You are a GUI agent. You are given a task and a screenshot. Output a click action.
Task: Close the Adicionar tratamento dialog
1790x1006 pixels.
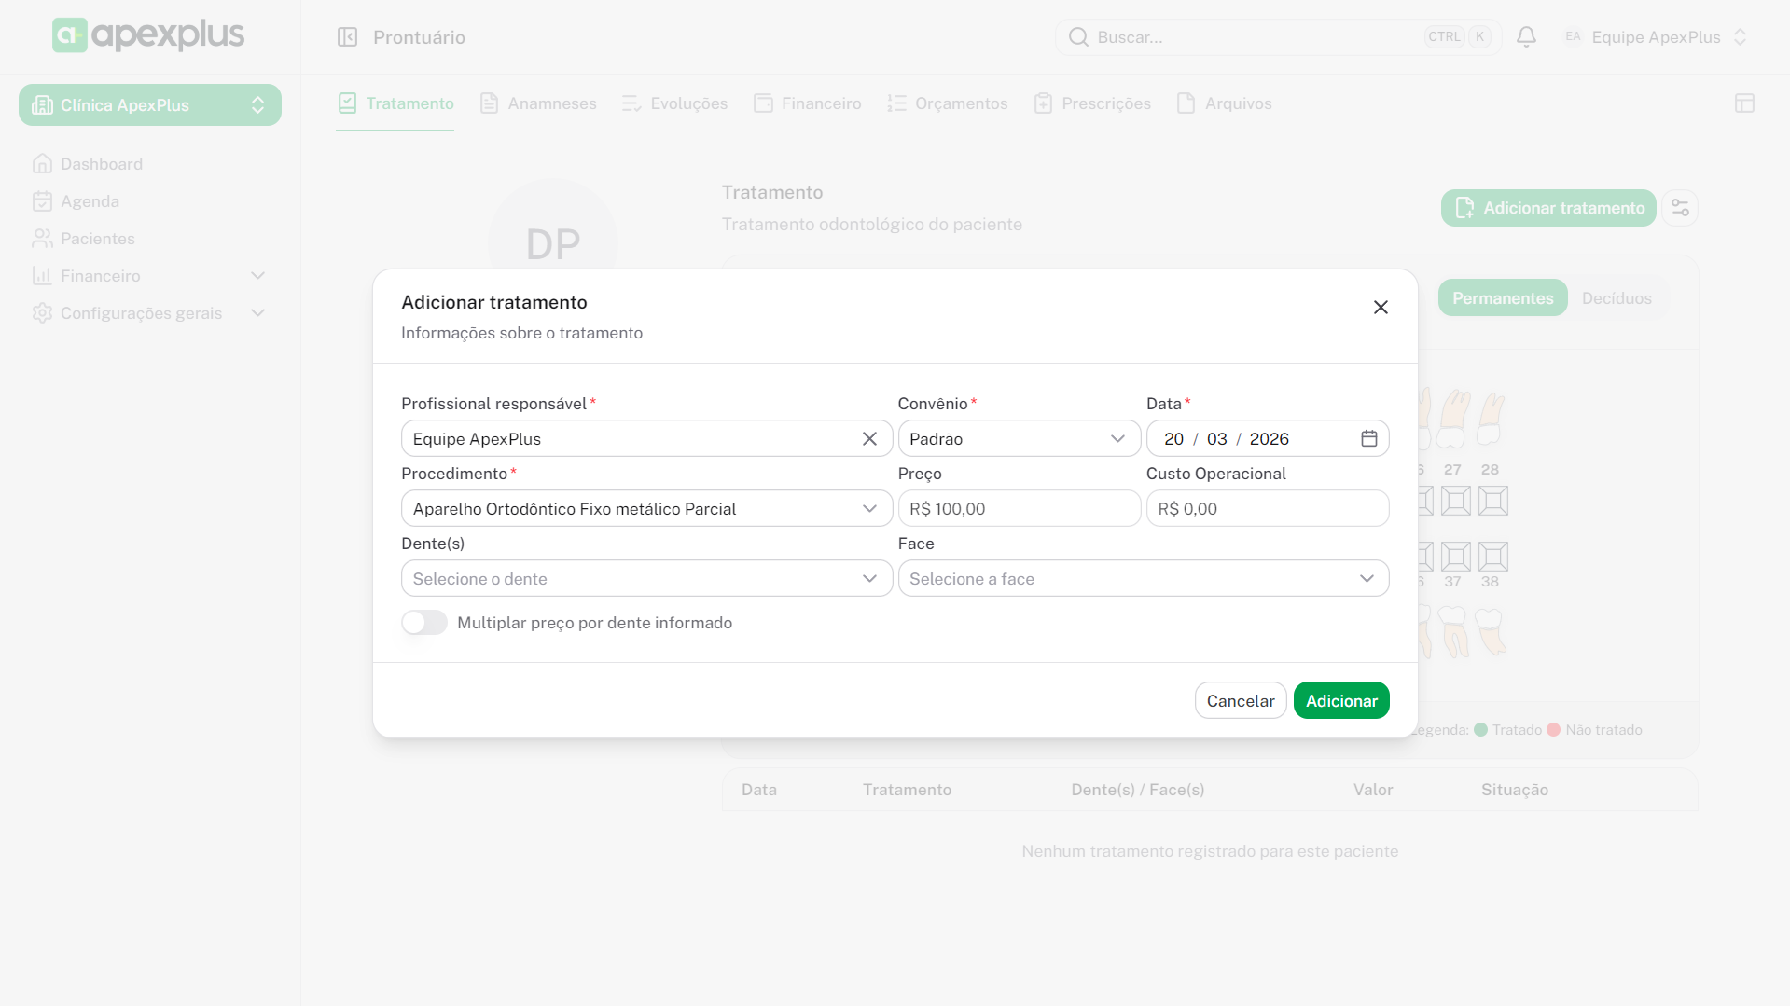(x=1381, y=308)
